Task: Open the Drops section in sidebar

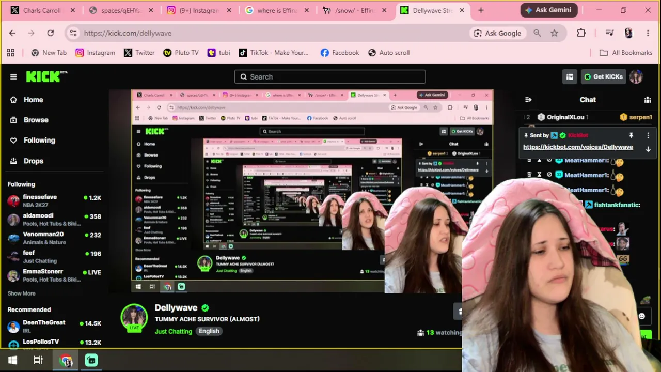Action: point(33,161)
